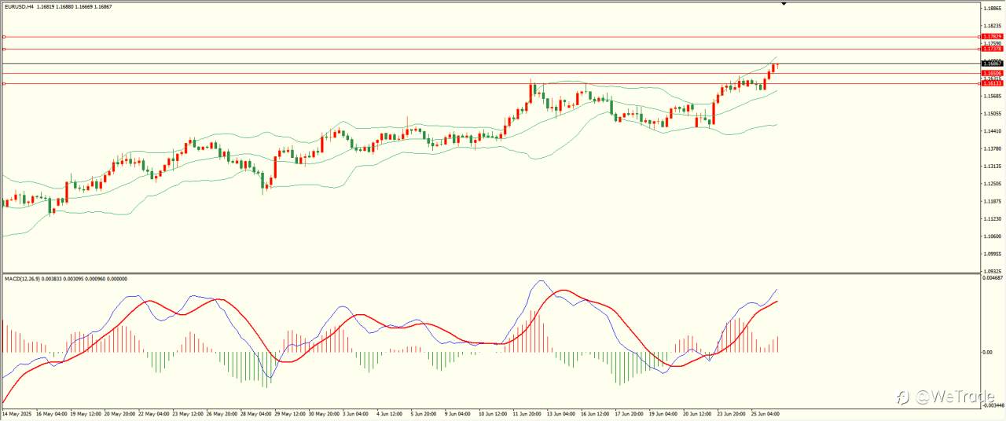Image resolution: width=1006 pixels, height=421 pixels.
Task: Click price axis value 1.15685
Action: tap(992, 96)
